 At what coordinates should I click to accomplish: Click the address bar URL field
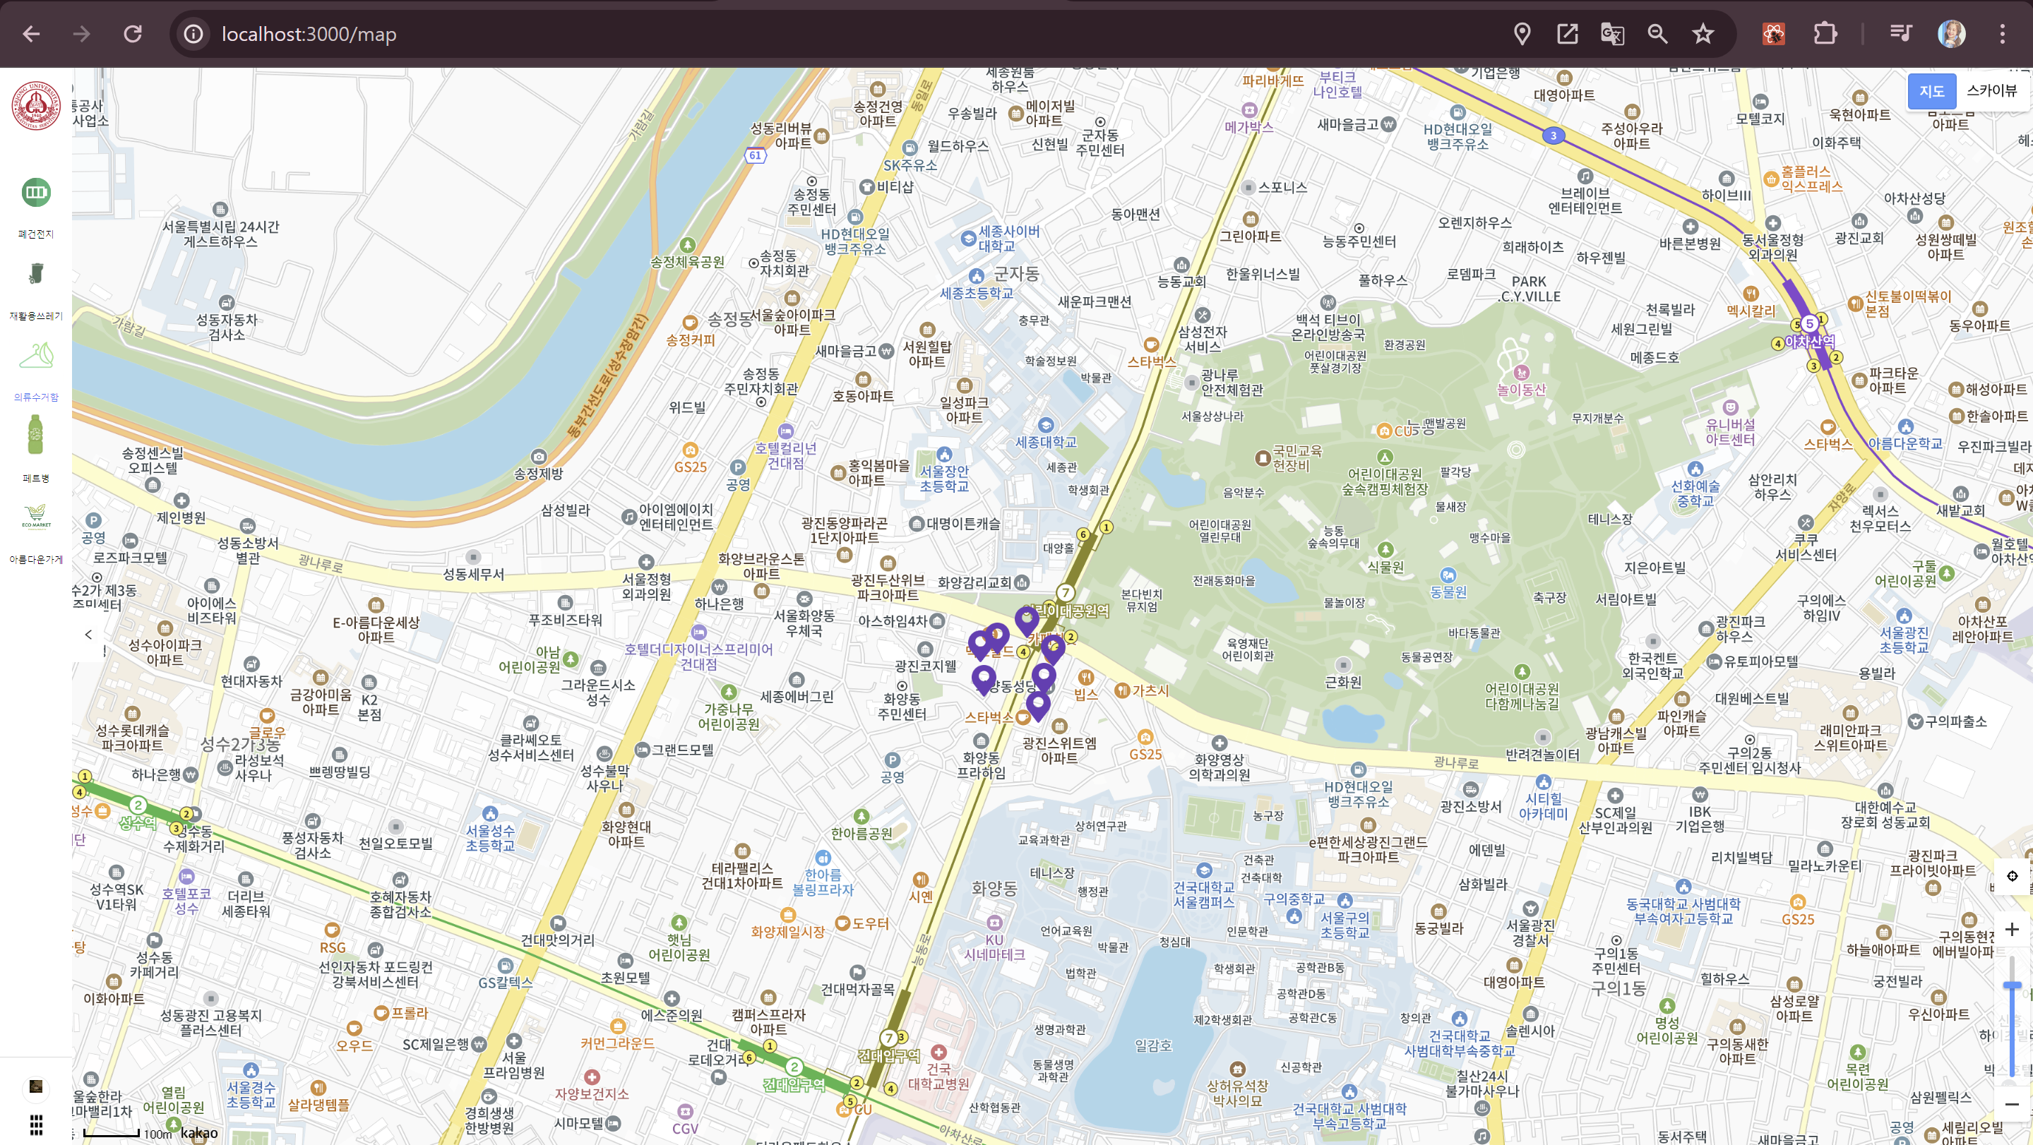309,34
